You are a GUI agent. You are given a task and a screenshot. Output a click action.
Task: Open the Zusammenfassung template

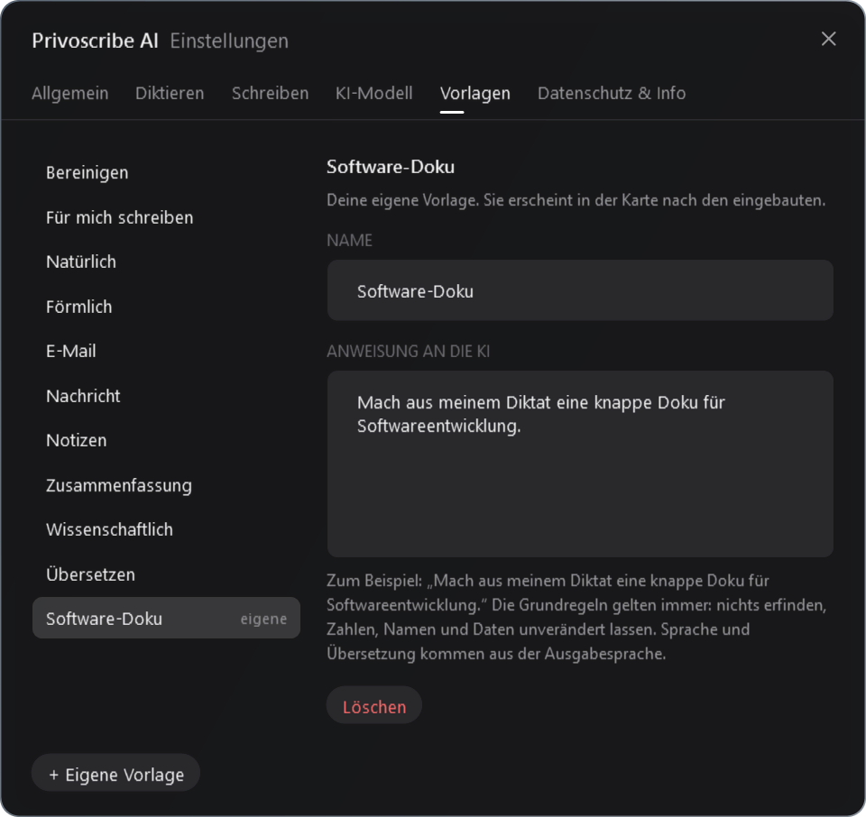(x=166, y=485)
